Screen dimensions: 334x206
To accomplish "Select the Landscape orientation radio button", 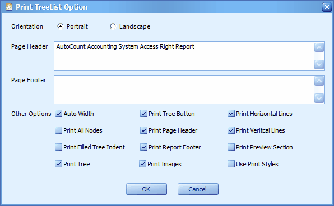I will coord(113,26).
